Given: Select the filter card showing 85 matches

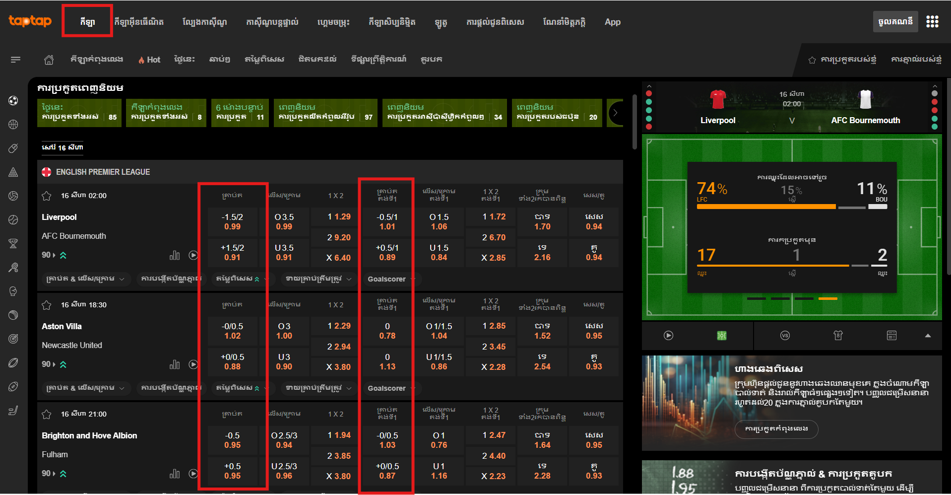Looking at the screenshot, I should pos(79,113).
